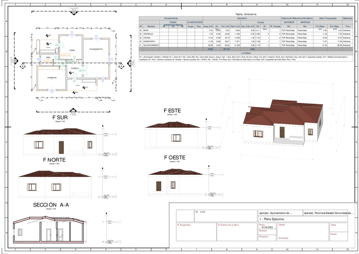Screen dimensions: 359x254
Task: Select the LEYENDA header row in table
Action: tap(246, 53)
